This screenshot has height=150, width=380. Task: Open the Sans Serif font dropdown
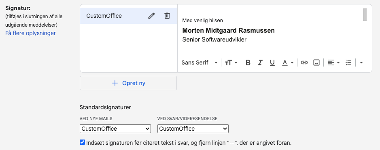(x=200, y=63)
